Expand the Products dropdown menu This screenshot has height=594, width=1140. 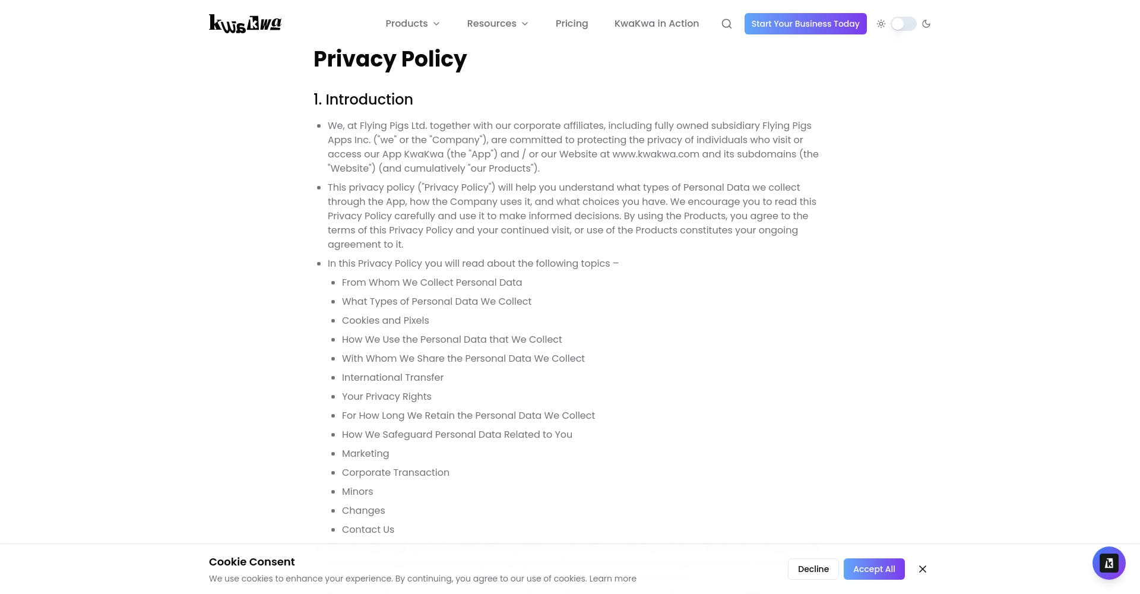point(407,24)
